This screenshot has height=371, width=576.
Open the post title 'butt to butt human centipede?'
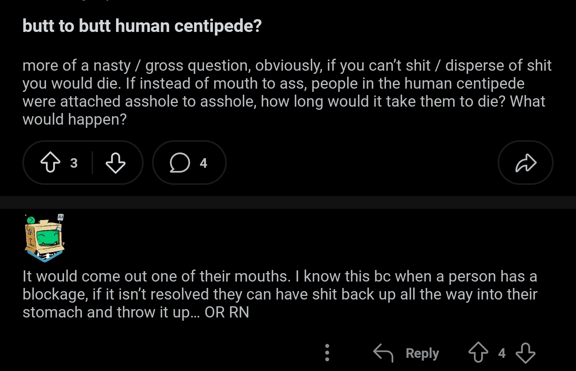pos(142,26)
